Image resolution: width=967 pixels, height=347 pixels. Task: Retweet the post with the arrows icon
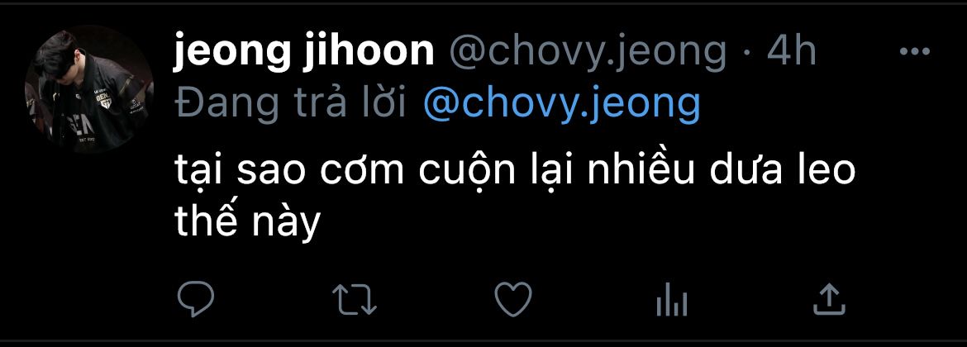tap(355, 299)
